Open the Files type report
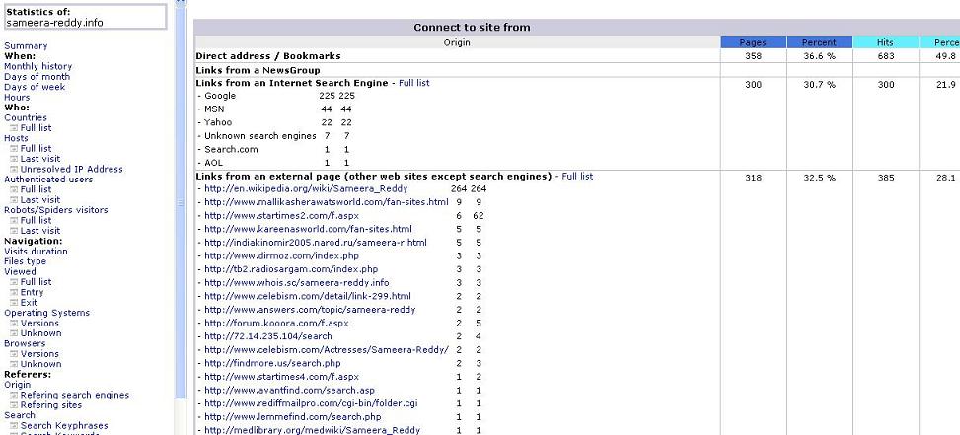Screen dimensions: 960x435 tap(26, 261)
